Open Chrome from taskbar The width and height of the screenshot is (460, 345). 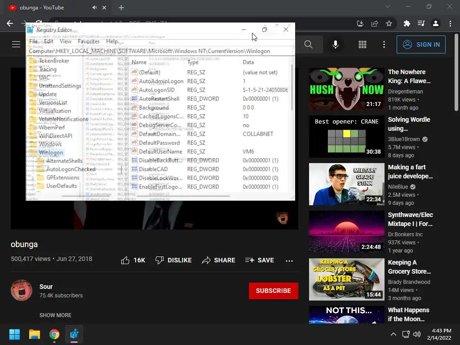54,334
